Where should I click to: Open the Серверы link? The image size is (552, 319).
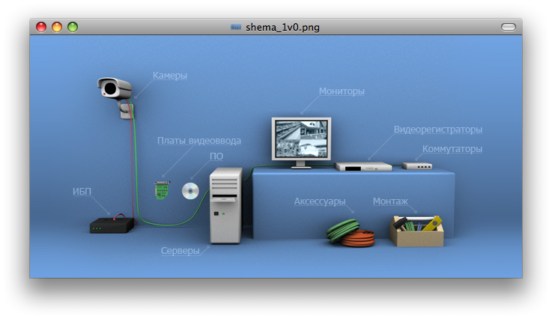181,251
